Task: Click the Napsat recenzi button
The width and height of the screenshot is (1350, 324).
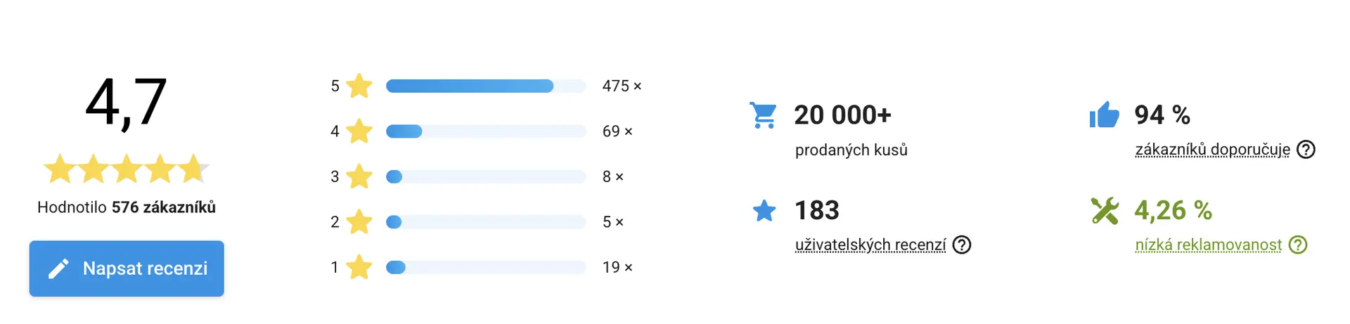Action: tap(127, 268)
